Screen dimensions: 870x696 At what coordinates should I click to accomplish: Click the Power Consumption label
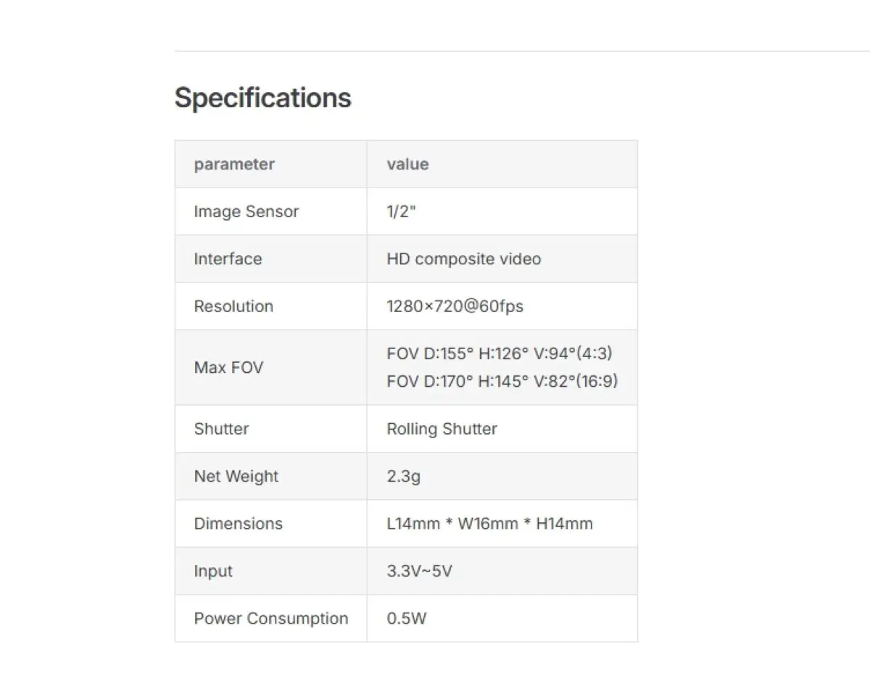[270, 619]
